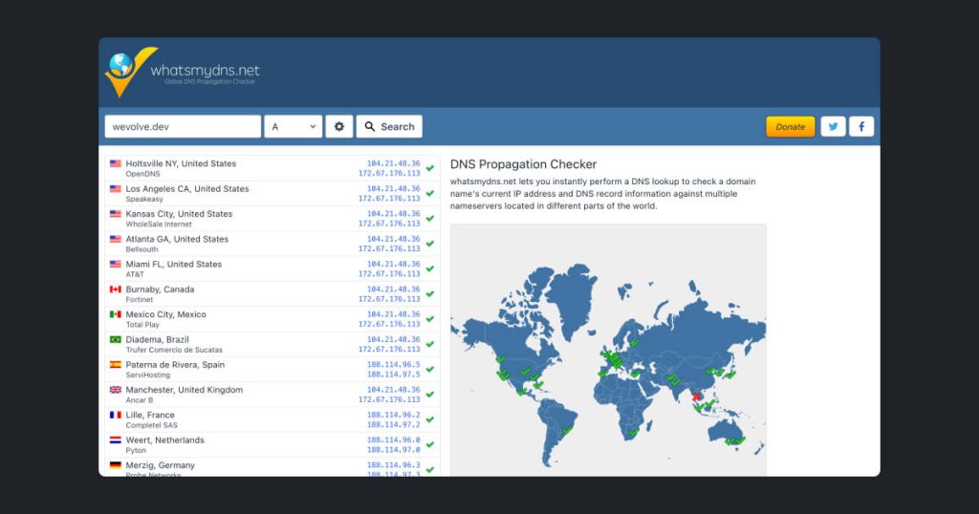Click the Canadian flag beside Burnaby
This screenshot has height=514, width=979.
(116, 289)
